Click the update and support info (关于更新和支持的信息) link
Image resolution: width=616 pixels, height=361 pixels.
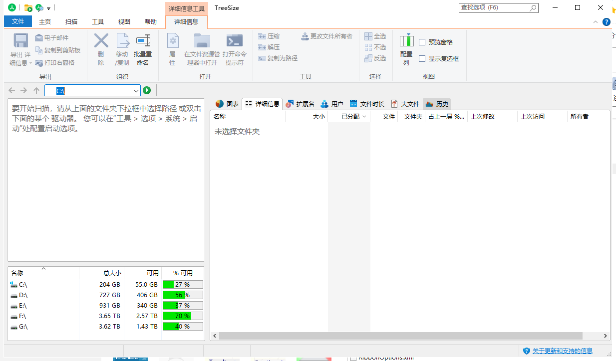click(563, 351)
